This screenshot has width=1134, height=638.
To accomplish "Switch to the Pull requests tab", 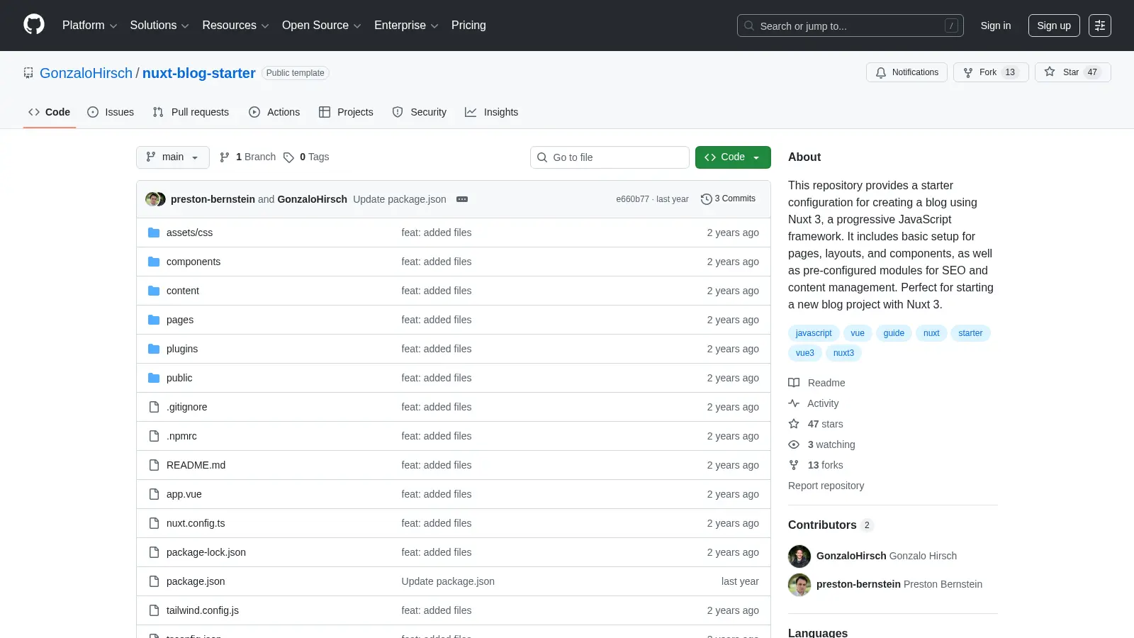I will (x=191, y=112).
